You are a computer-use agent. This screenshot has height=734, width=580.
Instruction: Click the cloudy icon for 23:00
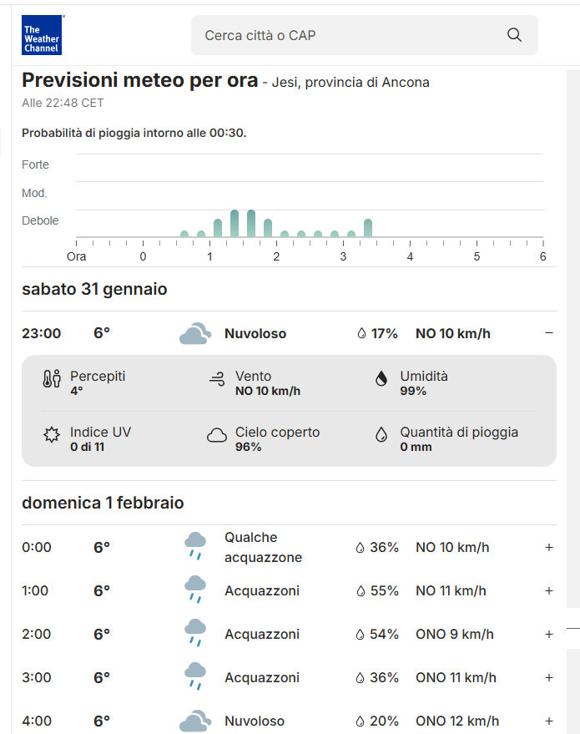pos(194,334)
